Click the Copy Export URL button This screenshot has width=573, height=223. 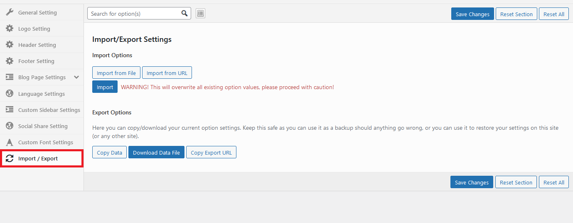[x=211, y=153]
